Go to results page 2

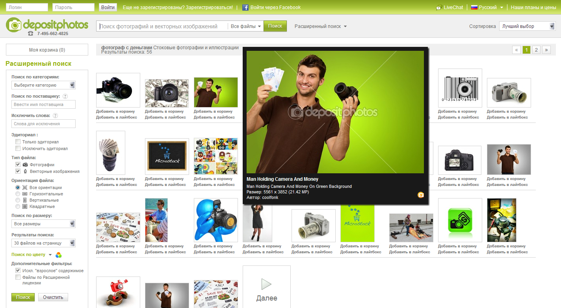pyautogui.click(x=536, y=50)
